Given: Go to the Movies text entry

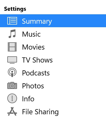Looking at the screenshot, I should [33, 47].
